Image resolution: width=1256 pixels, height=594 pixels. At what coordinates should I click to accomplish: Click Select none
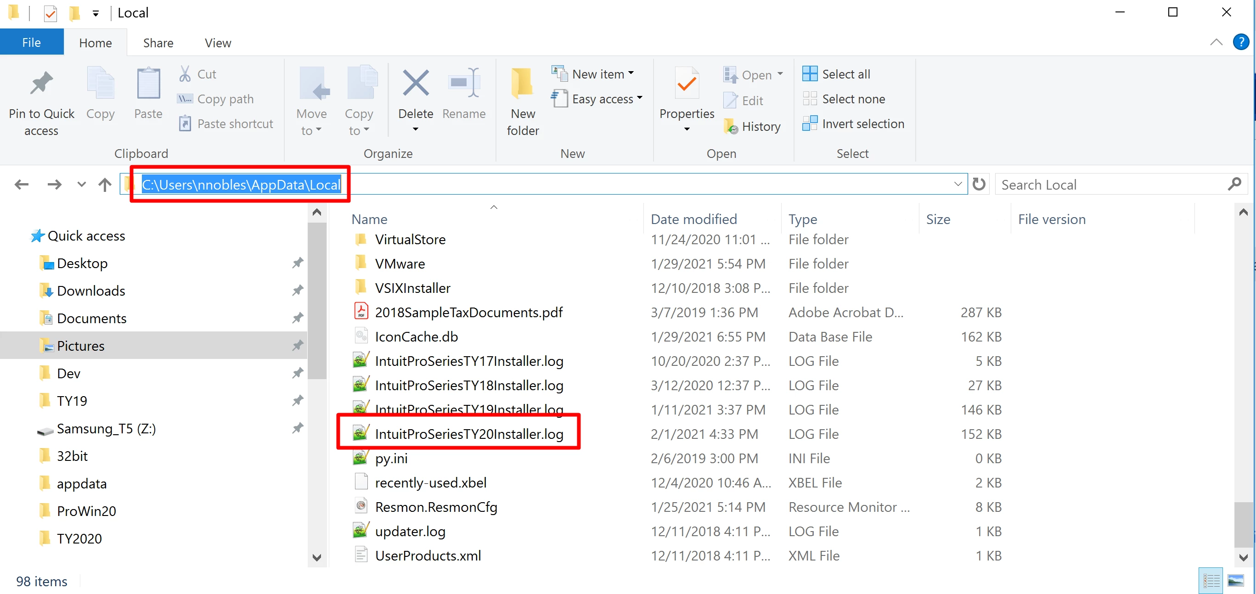click(x=844, y=99)
